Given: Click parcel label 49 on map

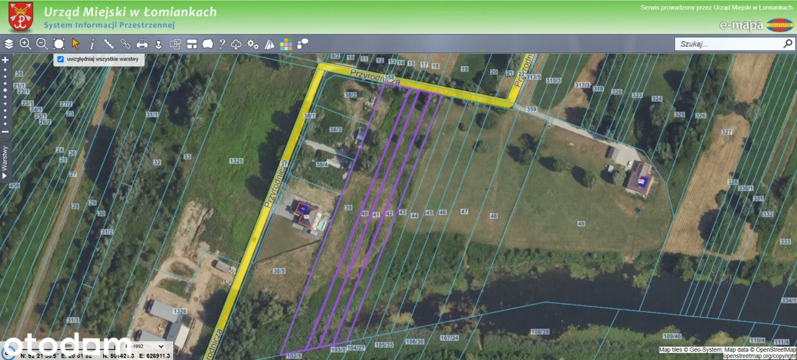Looking at the screenshot, I should pyautogui.click(x=581, y=223).
